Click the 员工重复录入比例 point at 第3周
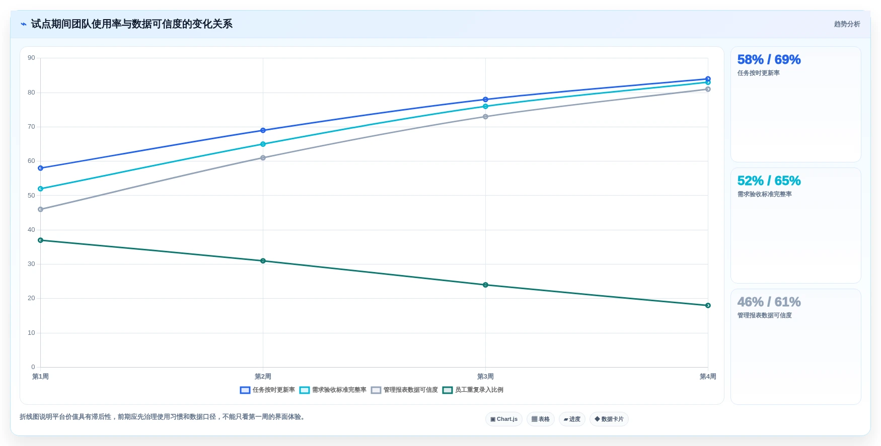 click(485, 285)
